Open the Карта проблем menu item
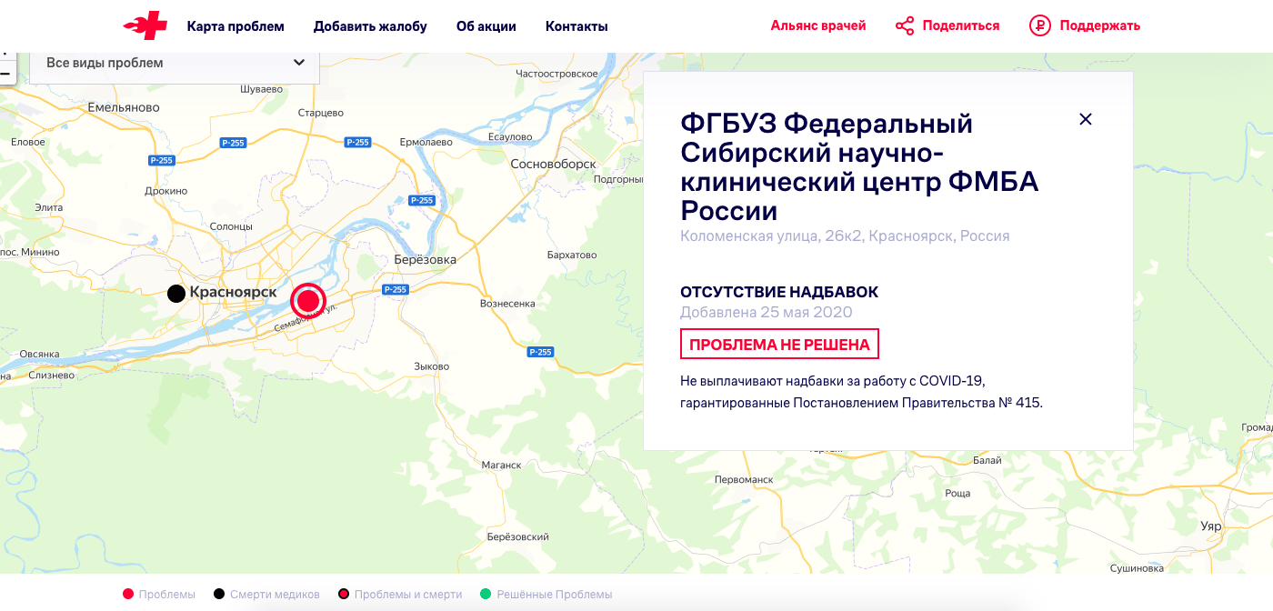 236,26
